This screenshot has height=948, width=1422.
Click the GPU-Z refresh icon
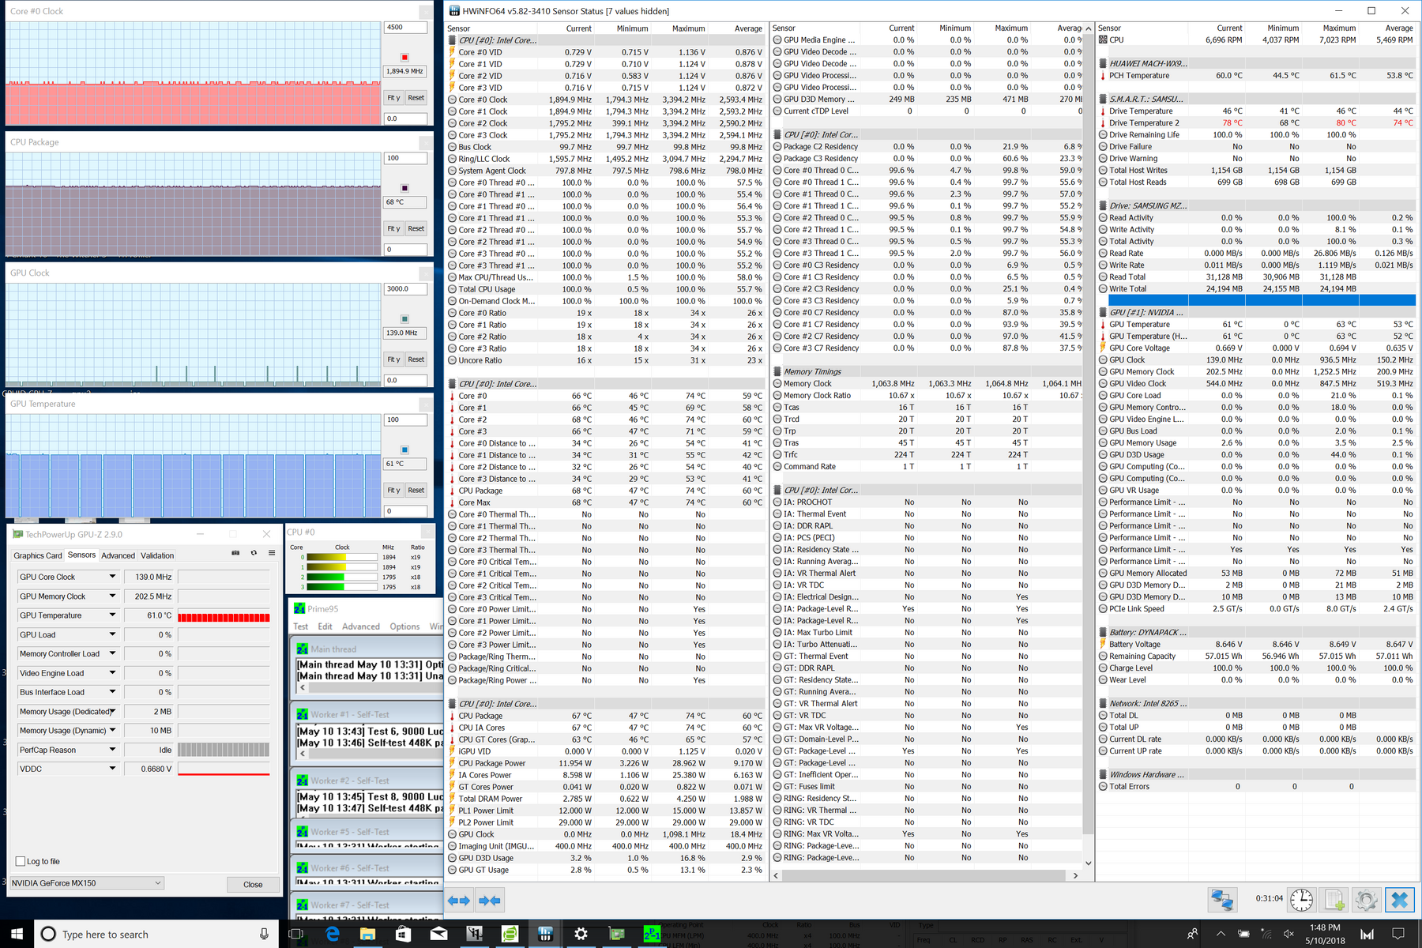[254, 553]
